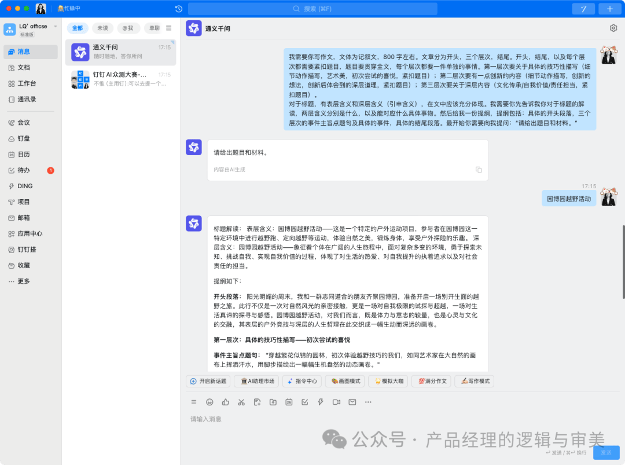
Task: Click the 忙碌中 busy status label
Action: pyautogui.click(x=69, y=8)
